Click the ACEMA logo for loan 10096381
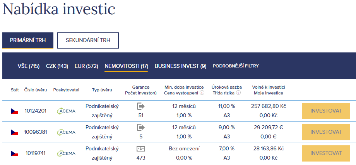This screenshot has height=165, width=356. pos(66,132)
